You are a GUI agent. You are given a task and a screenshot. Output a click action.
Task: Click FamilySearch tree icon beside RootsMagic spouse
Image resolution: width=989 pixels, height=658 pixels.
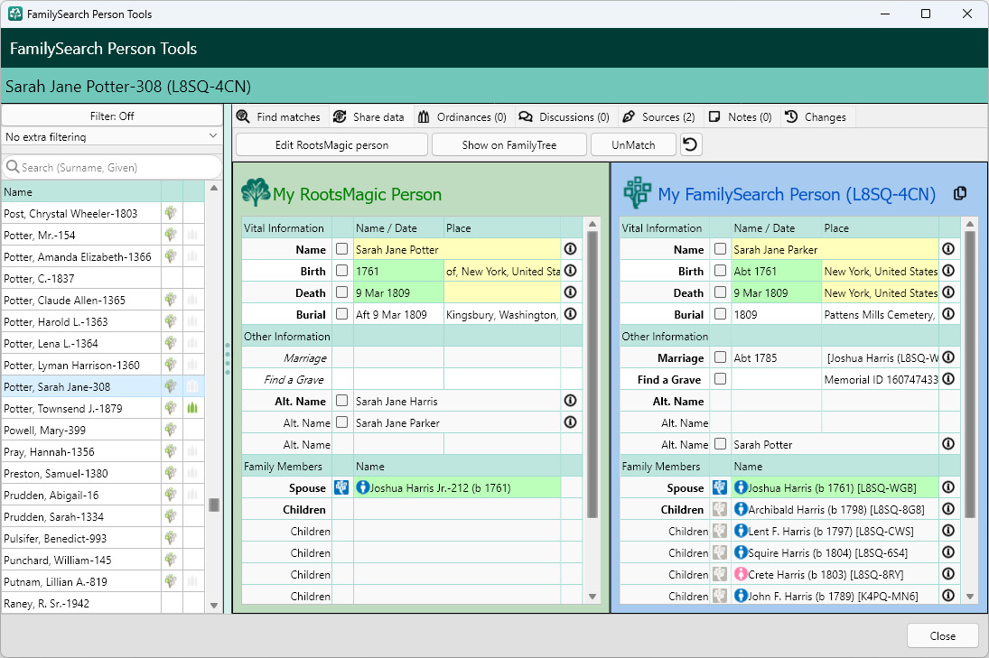(342, 487)
